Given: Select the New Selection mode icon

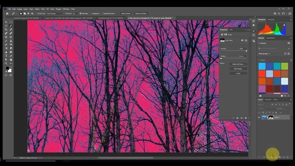Looking at the screenshot, I should [x=21, y=13].
